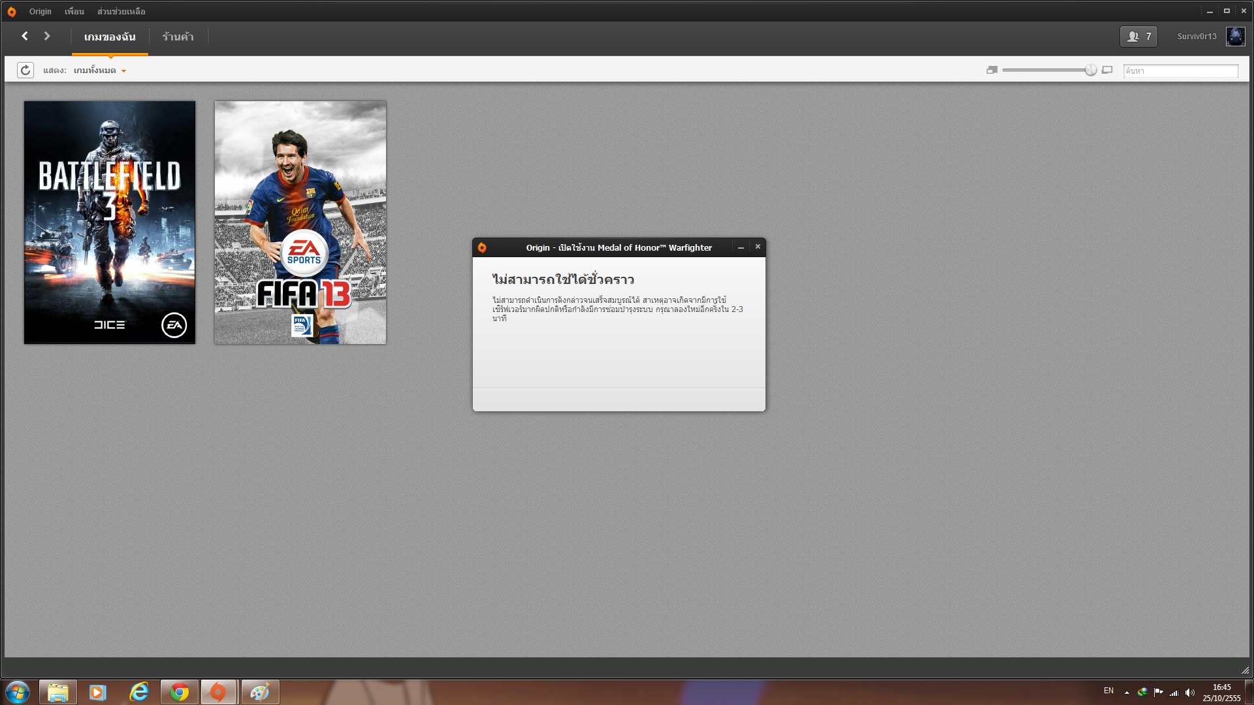Close the Medal of Honor Warfighter dialog

pyautogui.click(x=758, y=247)
